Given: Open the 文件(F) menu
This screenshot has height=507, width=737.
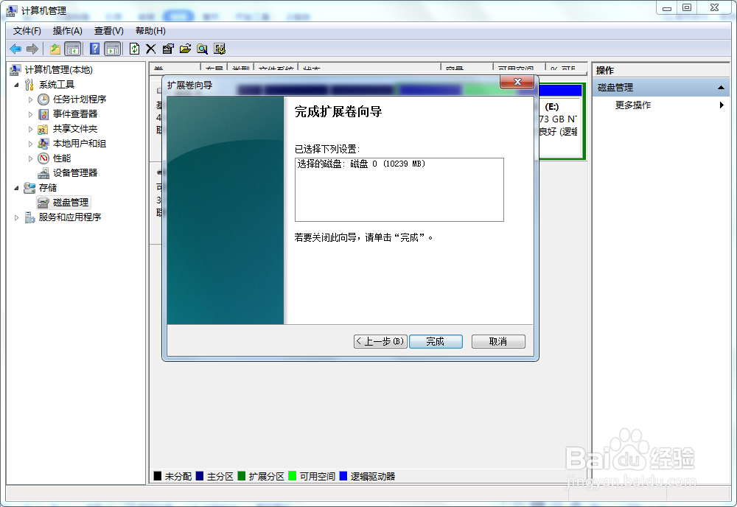Looking at the screenshot, I should click(x=27, y=31).
